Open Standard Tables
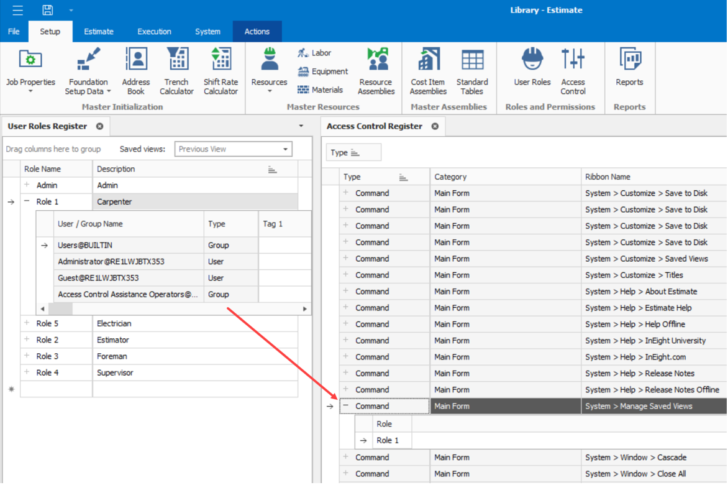 (x=472, y=70)
